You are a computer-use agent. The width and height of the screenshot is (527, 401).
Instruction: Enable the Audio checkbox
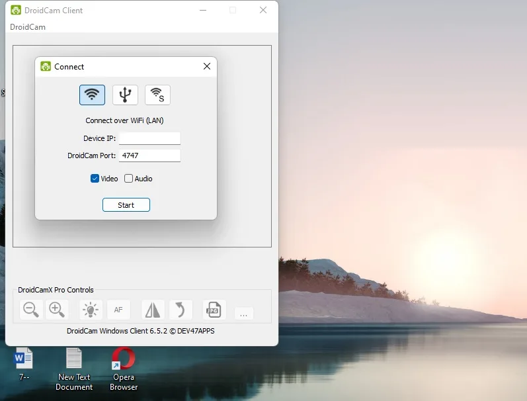click(x=128, y=179)
